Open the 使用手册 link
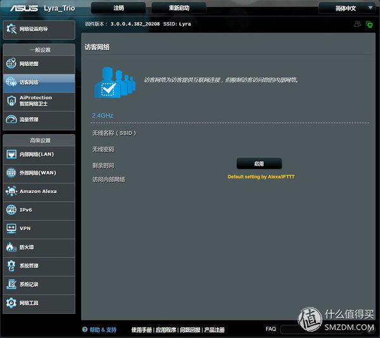The image size is (380, 338). [x=141, y=330]
